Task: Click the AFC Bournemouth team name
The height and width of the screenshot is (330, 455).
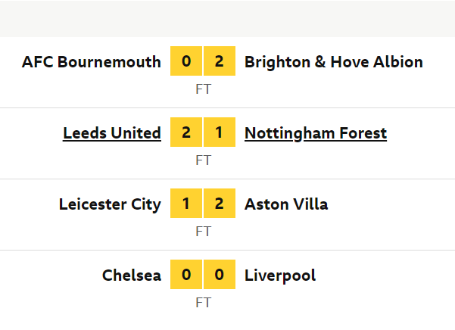Action: pyautogui.click(x=92, y=62)
